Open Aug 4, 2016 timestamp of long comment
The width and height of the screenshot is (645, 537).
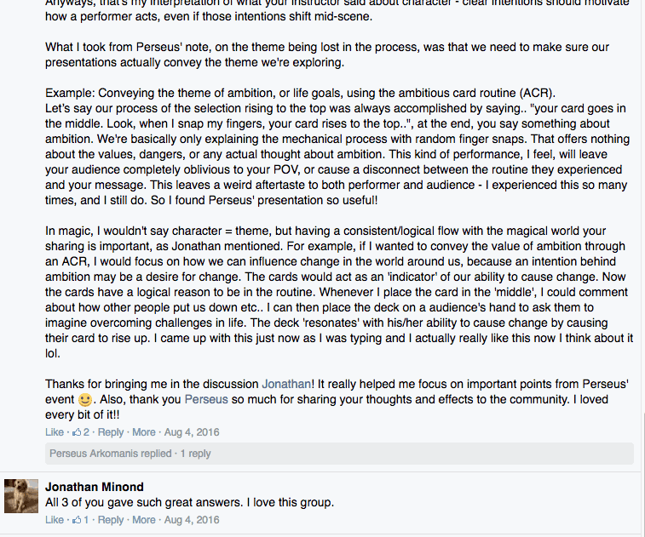point(192,432)
